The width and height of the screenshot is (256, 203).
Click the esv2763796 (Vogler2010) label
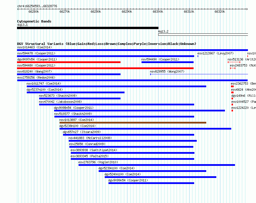98,162
